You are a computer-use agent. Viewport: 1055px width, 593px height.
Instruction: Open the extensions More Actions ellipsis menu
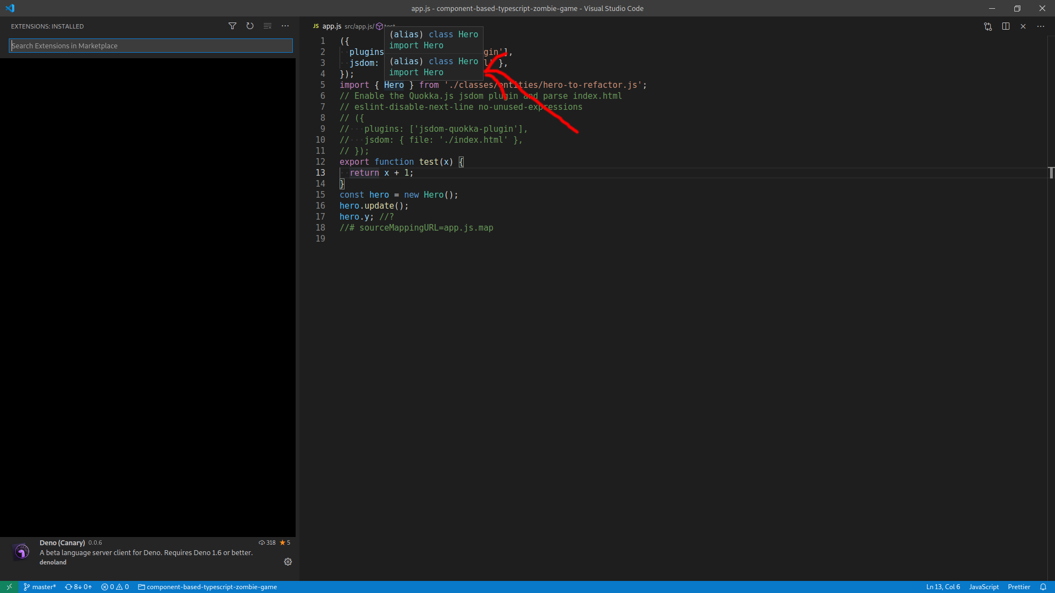[285, 26]
